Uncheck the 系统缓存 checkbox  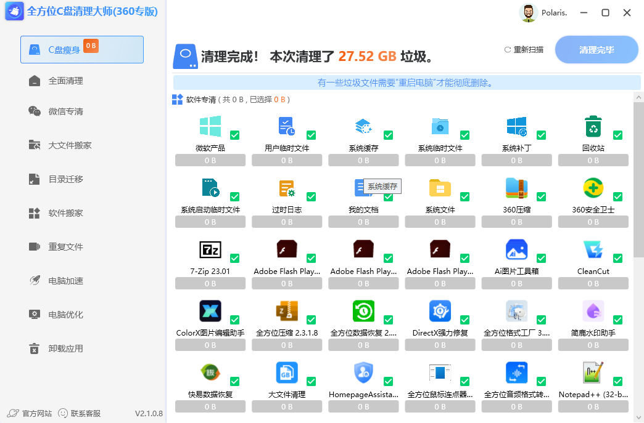(x=389, y=135)
